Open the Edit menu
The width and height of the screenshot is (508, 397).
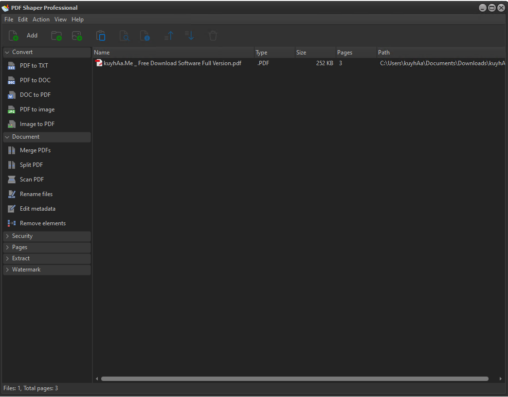point(23,19)
